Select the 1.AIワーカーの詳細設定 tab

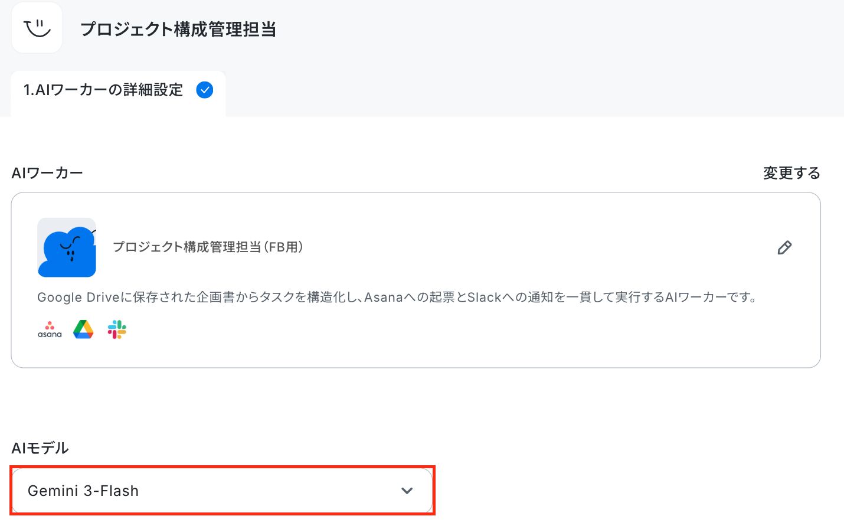118,93
